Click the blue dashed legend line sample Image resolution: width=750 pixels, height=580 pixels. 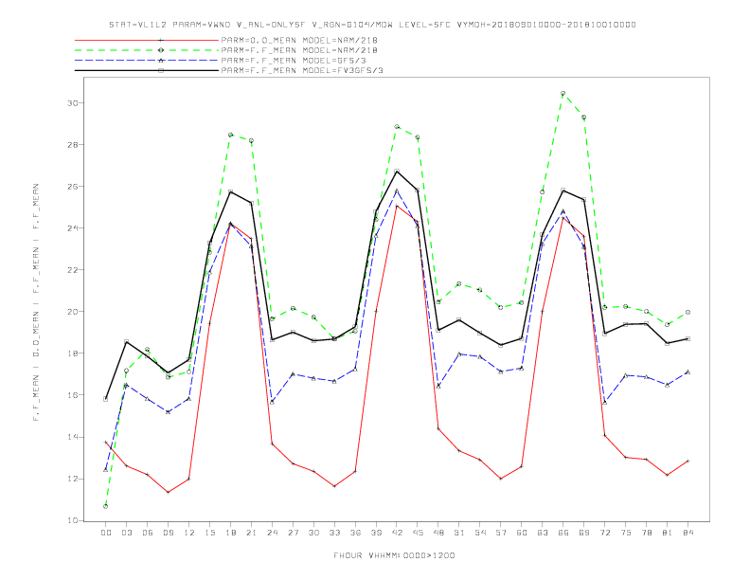point(147,61)
